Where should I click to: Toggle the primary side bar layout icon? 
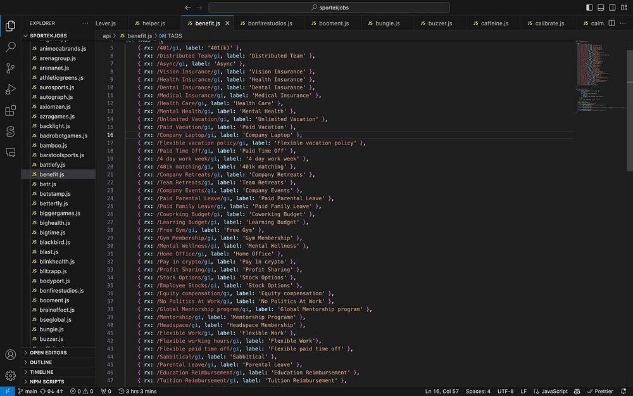589,8
